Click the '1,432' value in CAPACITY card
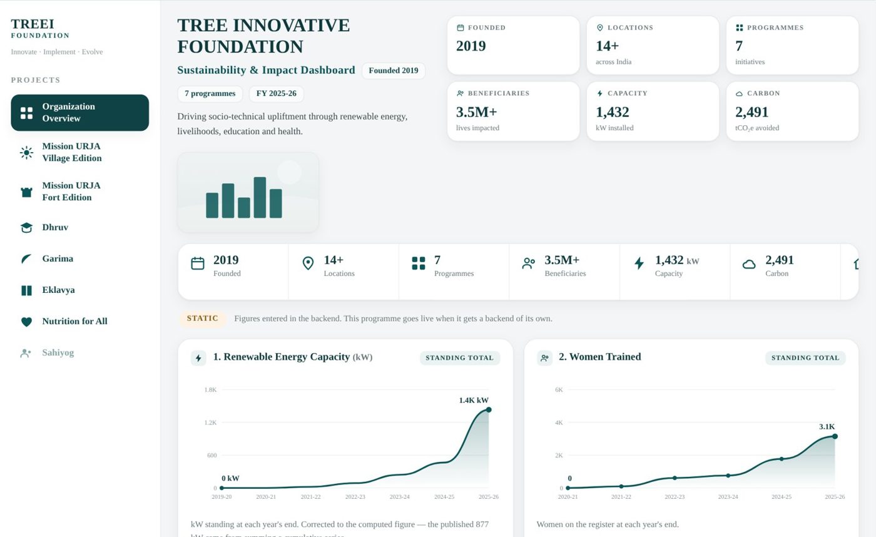Image resolution: width=876 pixels, height=537 pixels. (x=612, y=112)
